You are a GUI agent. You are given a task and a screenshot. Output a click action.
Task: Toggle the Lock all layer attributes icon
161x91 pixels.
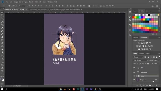coord(148,64)
